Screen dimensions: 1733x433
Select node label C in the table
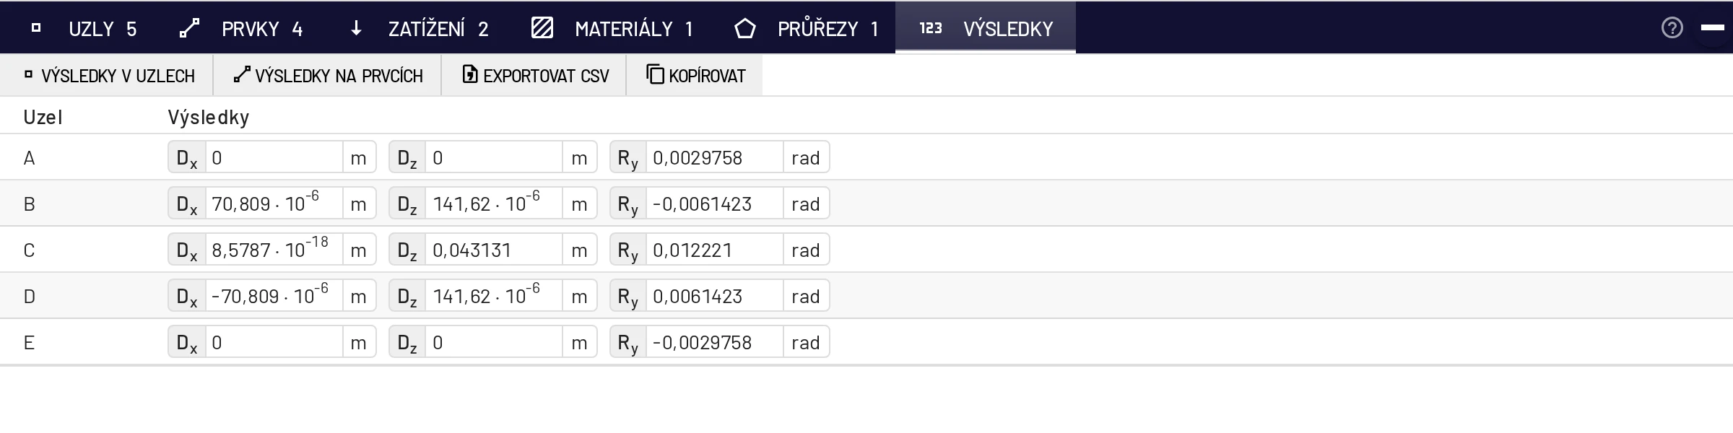pos(29,250)
